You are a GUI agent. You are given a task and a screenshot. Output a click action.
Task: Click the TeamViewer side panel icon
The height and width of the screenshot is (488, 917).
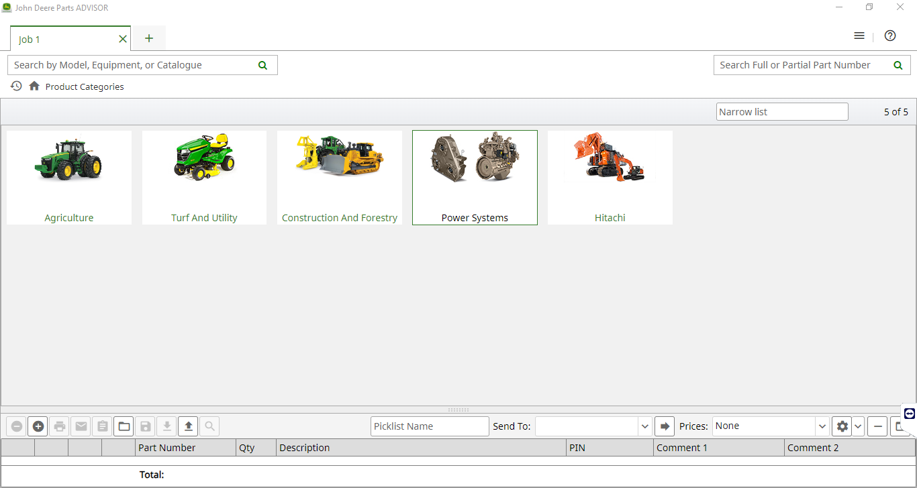pyautogui.click(x=910, y=414)
